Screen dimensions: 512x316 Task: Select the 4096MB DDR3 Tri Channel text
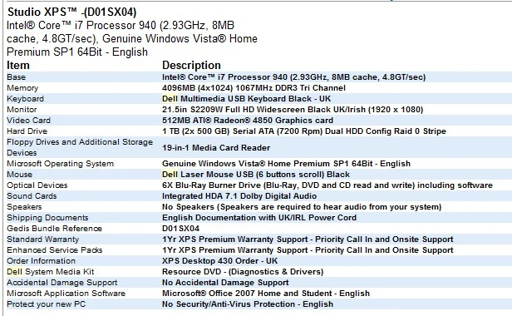[254, 88]
